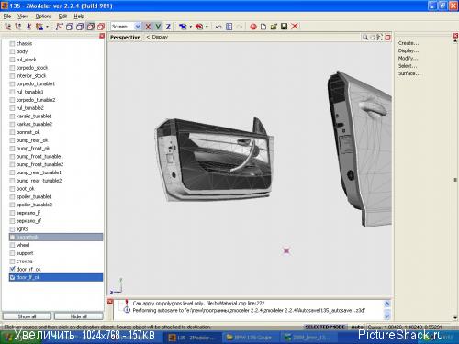Viewport: 459px width, 344px height.
Task: Close the message log panel
Action: 110,302
